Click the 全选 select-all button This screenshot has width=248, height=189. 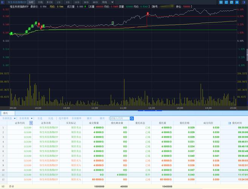click(40, 118)
